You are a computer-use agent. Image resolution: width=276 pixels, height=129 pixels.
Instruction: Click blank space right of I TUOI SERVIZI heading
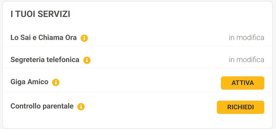click(x=171, y=15)
